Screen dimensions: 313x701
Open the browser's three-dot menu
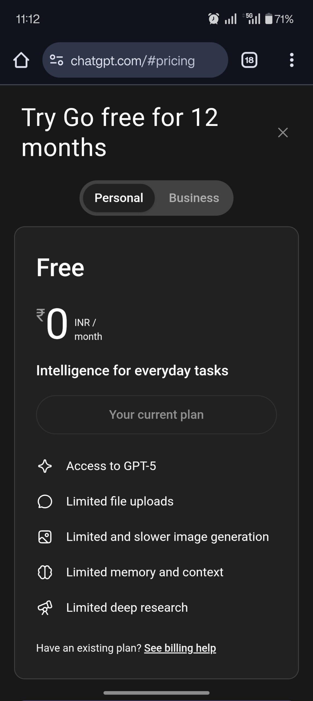click(x=291, y=60)
